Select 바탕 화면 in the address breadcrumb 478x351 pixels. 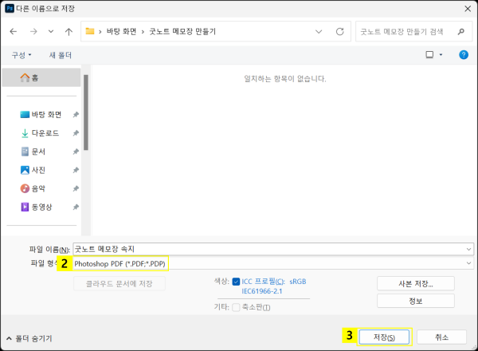click(121, 31)
